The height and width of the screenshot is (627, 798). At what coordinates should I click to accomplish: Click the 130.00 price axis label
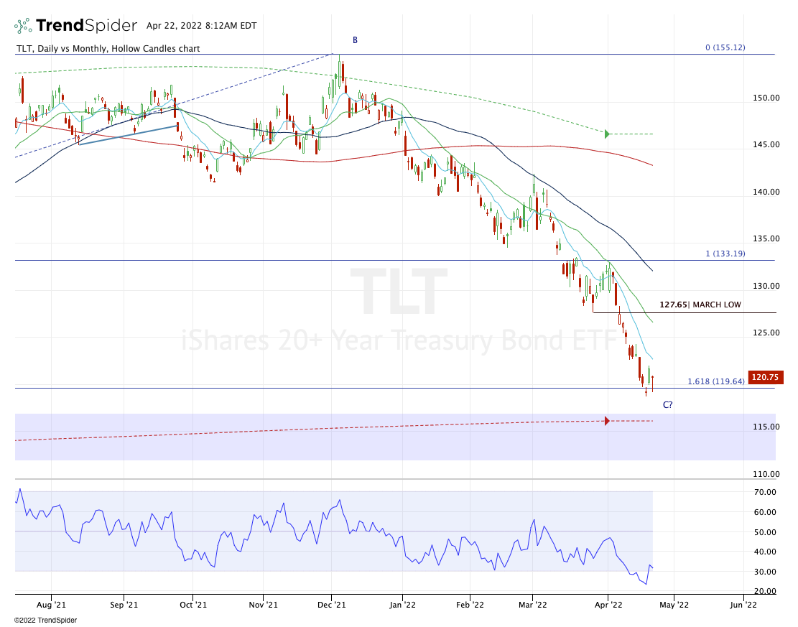(x=766, y=286)
